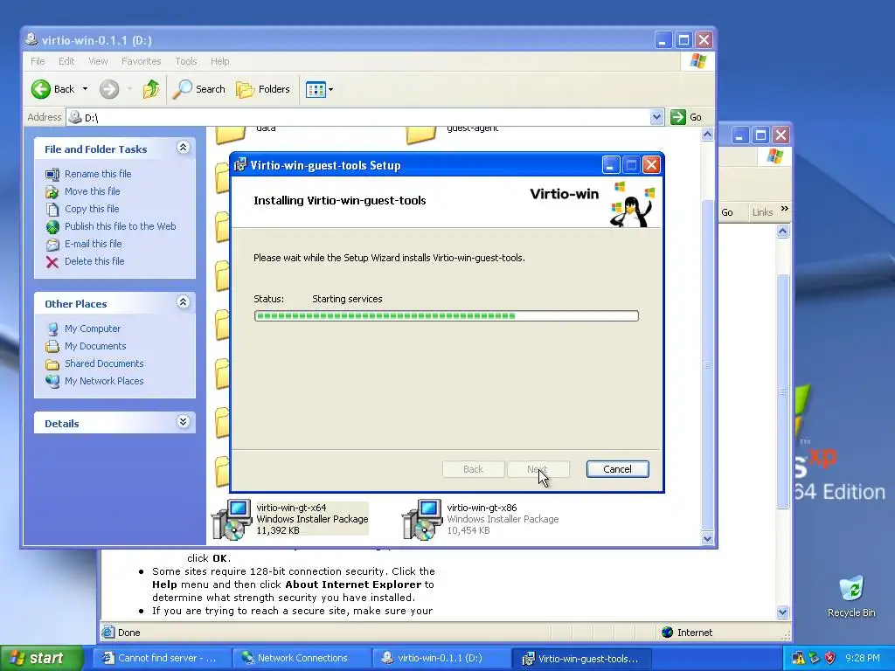The image size is (895, 671).
Task: Click the My Computer icon in Other Places
Action: coord(52,329)
